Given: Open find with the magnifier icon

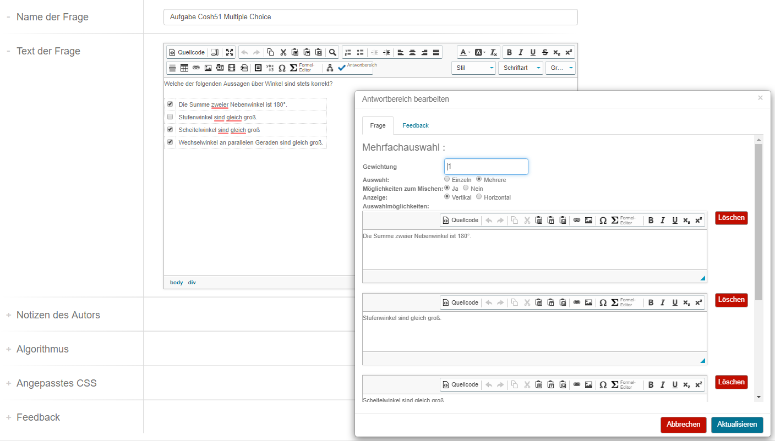Looking at the screenshot, I should [x=332, y=53].
